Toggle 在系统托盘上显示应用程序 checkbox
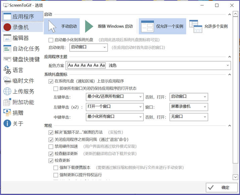The height and width of the screenshot is (195, 240). pos(51,81)
